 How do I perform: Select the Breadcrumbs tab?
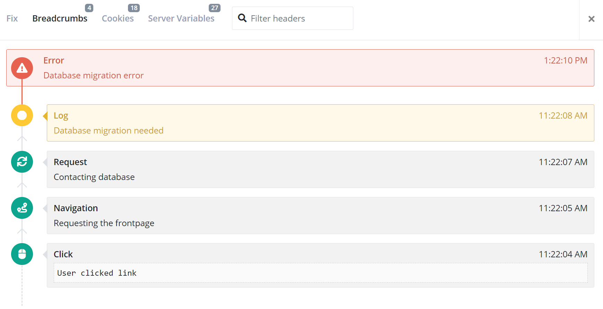(60, 18)
